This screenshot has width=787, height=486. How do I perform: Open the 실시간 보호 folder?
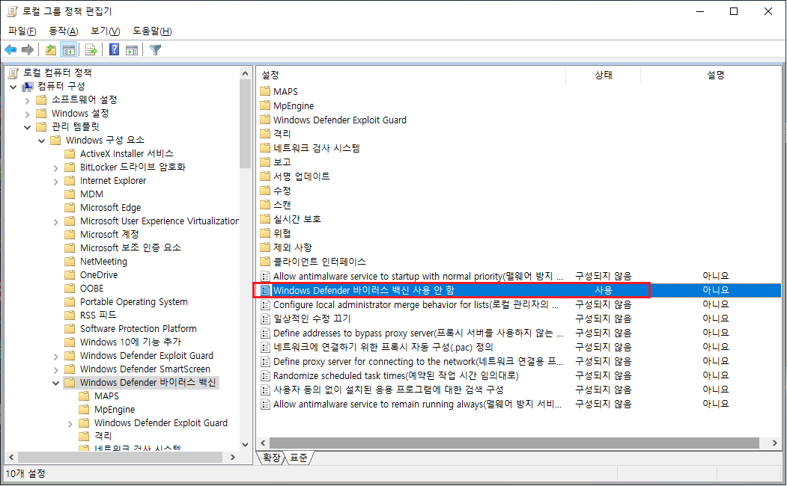coord(297,219)
